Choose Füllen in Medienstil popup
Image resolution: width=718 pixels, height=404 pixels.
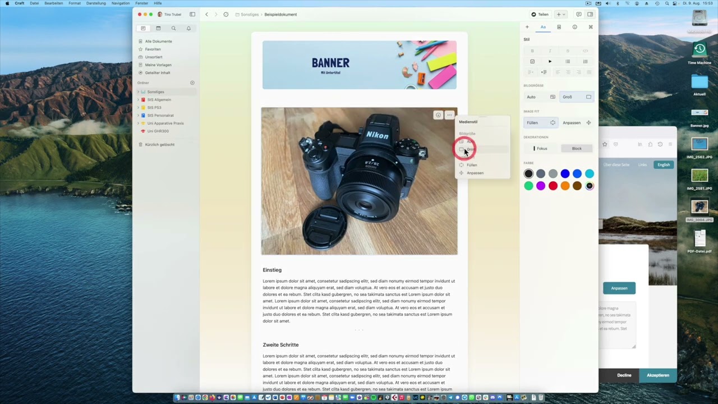(482, 165)
